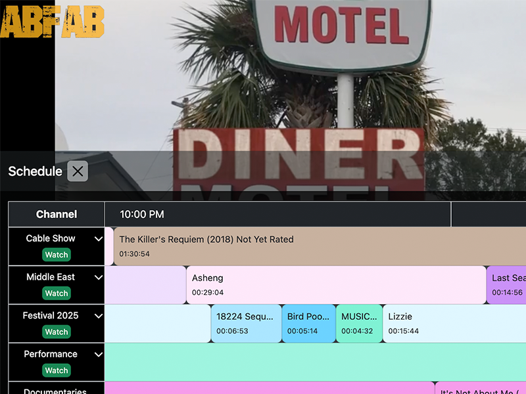Expand the Middle East channel chevron
The height and width of the screenshot is (394, 526).
(98, 277)
